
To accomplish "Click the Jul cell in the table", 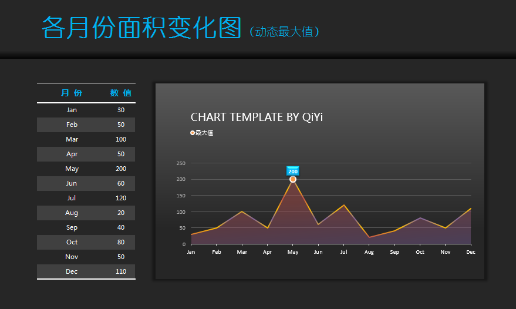I will click(x=72, y=198).
